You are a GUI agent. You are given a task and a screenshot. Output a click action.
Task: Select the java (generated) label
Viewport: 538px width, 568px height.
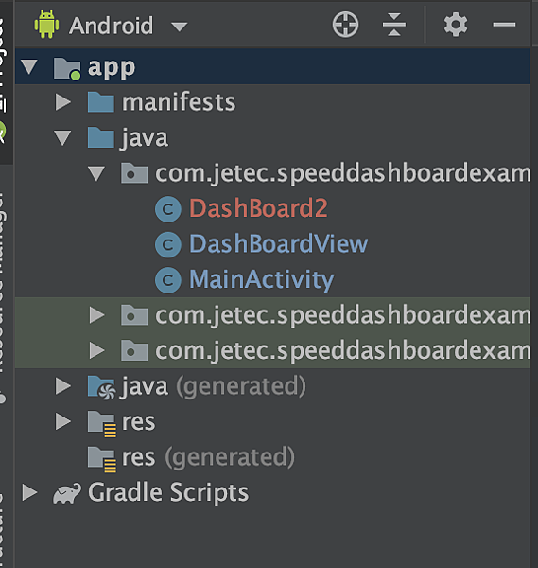point(214,386)
